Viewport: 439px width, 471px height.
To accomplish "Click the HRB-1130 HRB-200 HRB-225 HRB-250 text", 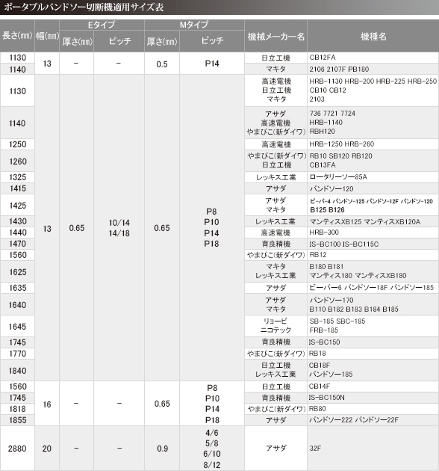I will 373,81.
